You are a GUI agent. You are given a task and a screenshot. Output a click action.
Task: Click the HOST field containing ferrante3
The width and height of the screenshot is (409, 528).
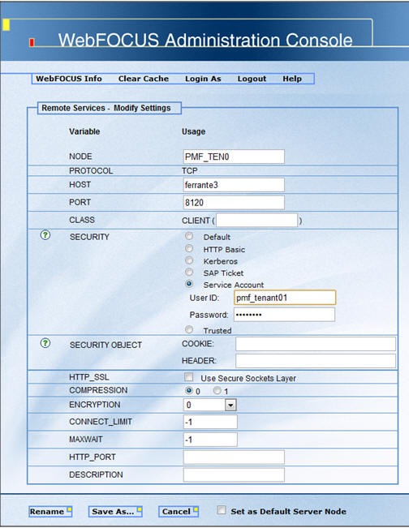click(234, 185)
